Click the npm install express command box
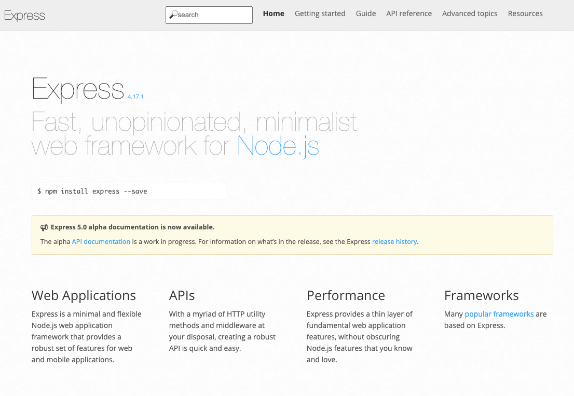Screen dimensions: 574x396 (129, 191)
